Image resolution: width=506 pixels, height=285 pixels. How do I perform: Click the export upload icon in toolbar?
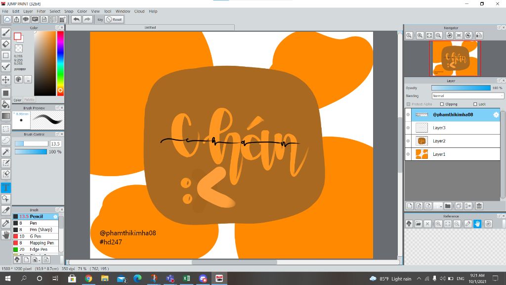pos(16,19)
